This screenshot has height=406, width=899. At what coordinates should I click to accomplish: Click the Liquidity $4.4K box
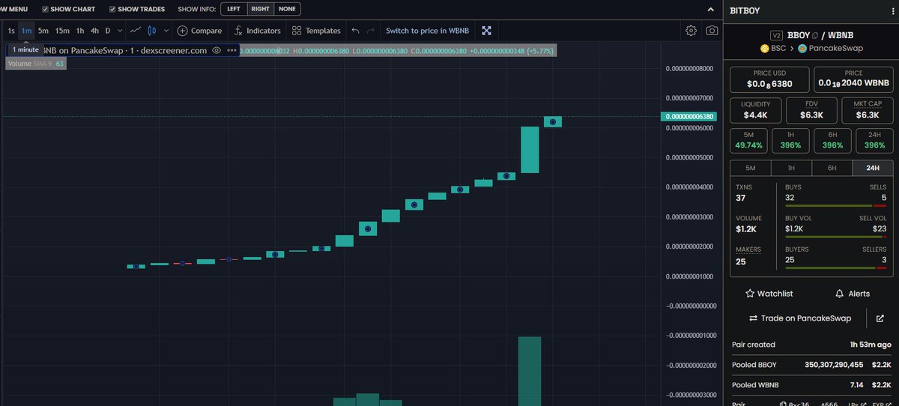point(755,110)
